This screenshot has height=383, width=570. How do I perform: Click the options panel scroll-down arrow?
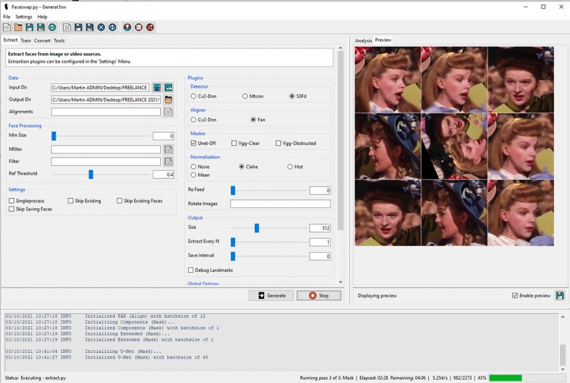coord(340,282)
